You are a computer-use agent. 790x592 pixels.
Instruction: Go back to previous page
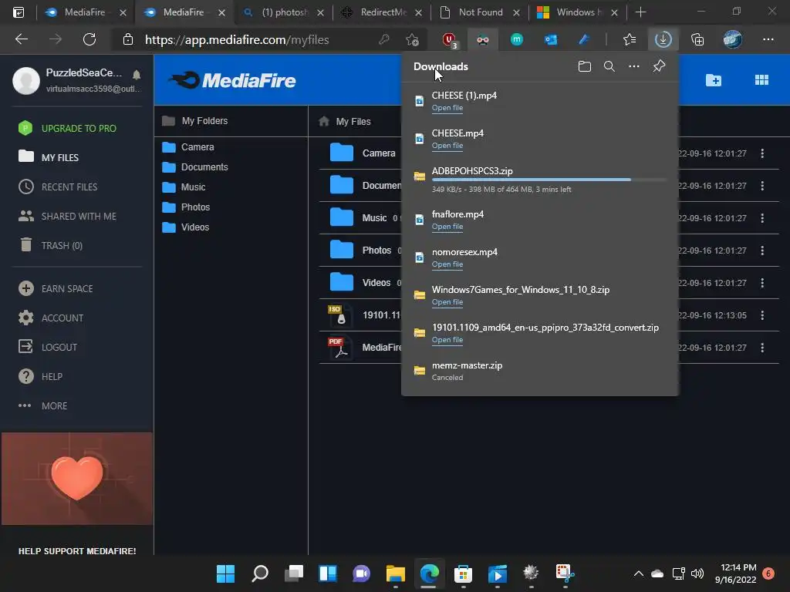[22, 39]
